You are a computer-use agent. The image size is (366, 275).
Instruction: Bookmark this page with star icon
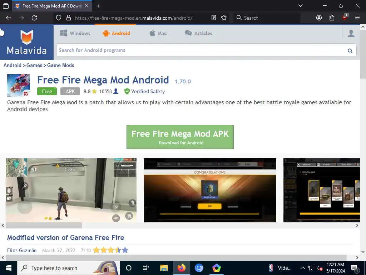(224, 18)
